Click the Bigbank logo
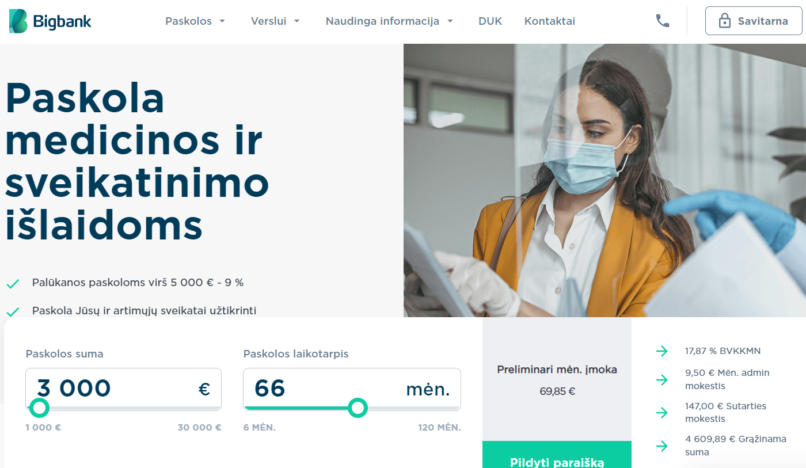Viewport: 806px width, 468px height. pos(50,21)
